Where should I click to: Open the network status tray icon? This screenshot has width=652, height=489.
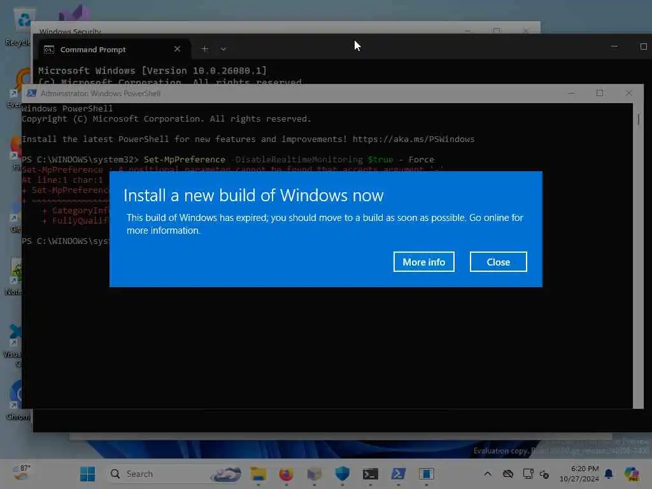[x=528, y=474]
